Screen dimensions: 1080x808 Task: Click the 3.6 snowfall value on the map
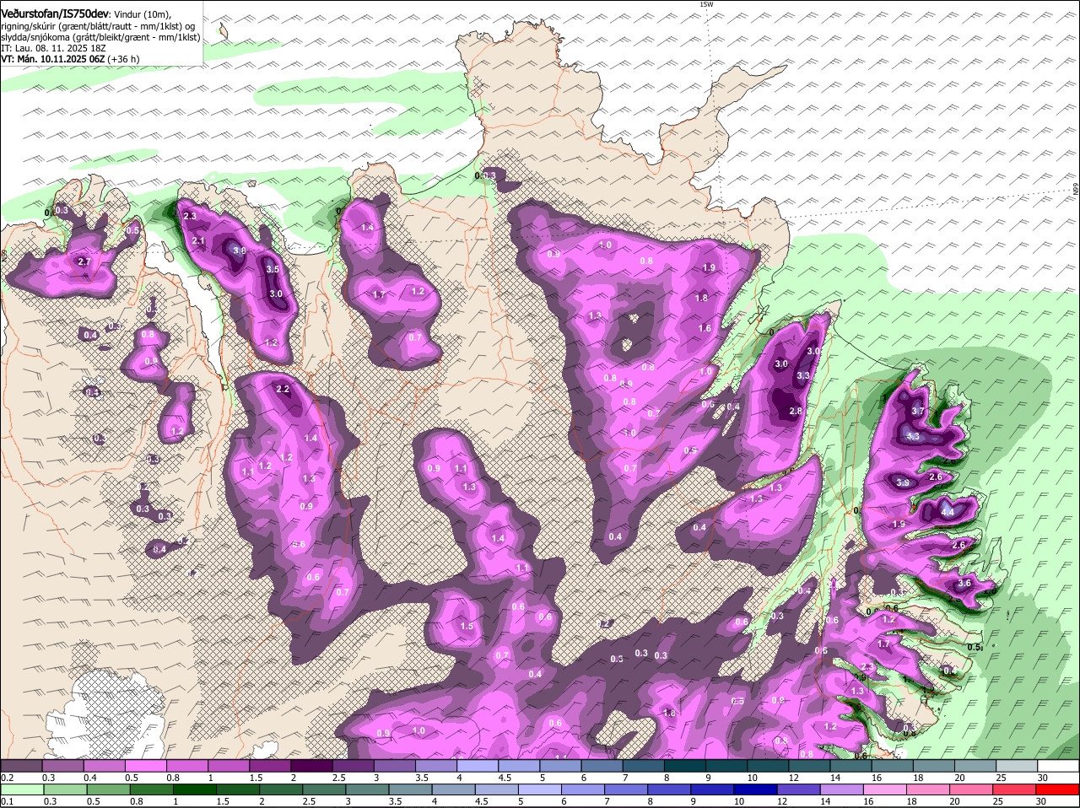(965, 584)
